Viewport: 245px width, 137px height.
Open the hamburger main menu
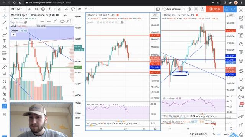[x=4, y=9]
